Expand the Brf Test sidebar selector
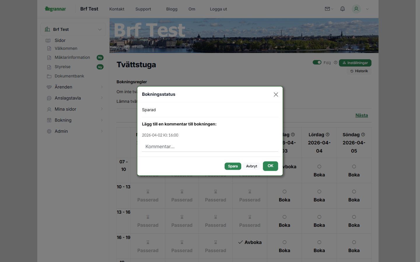This screenshot has height=262, width=420. [x=73, y=29]
